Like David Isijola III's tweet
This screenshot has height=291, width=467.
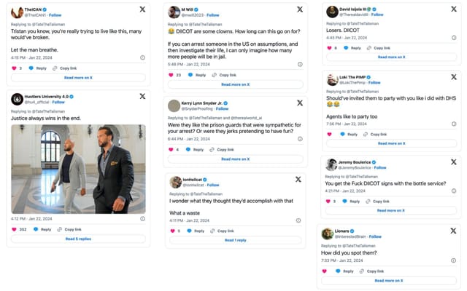[x=328, y=47]
